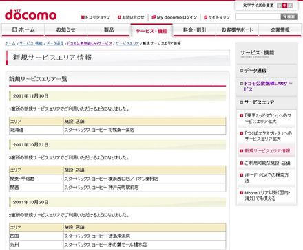Click the サービスエリア breadcrumb link

pyautogui.click(x=127, y=43)
